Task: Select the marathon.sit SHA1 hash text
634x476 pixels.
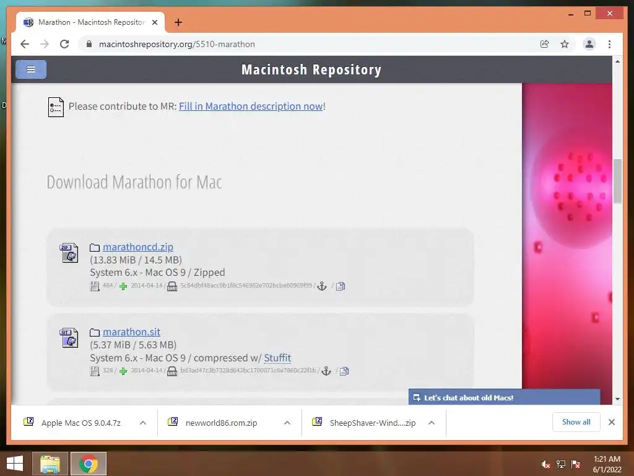Action: point(248,371)
